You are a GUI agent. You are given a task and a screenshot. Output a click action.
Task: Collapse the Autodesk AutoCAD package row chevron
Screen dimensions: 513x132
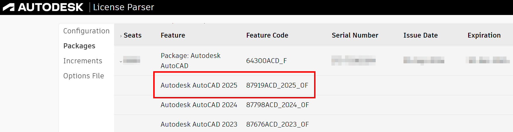click(x=121, y=61)
